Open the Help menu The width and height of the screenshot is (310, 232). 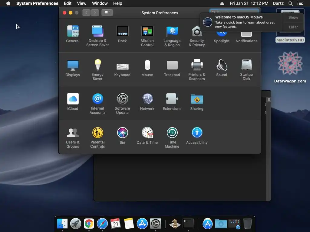tap(118, 3)
